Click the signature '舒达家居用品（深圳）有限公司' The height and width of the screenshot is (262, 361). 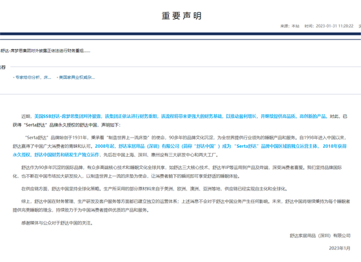point(320,236)
